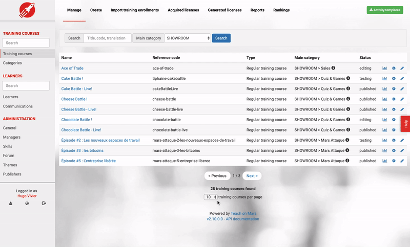The width and height of the screenshot is (410, 247).
Task: Click the v2.10.0.0 version link
Action: tap(215, 219)
